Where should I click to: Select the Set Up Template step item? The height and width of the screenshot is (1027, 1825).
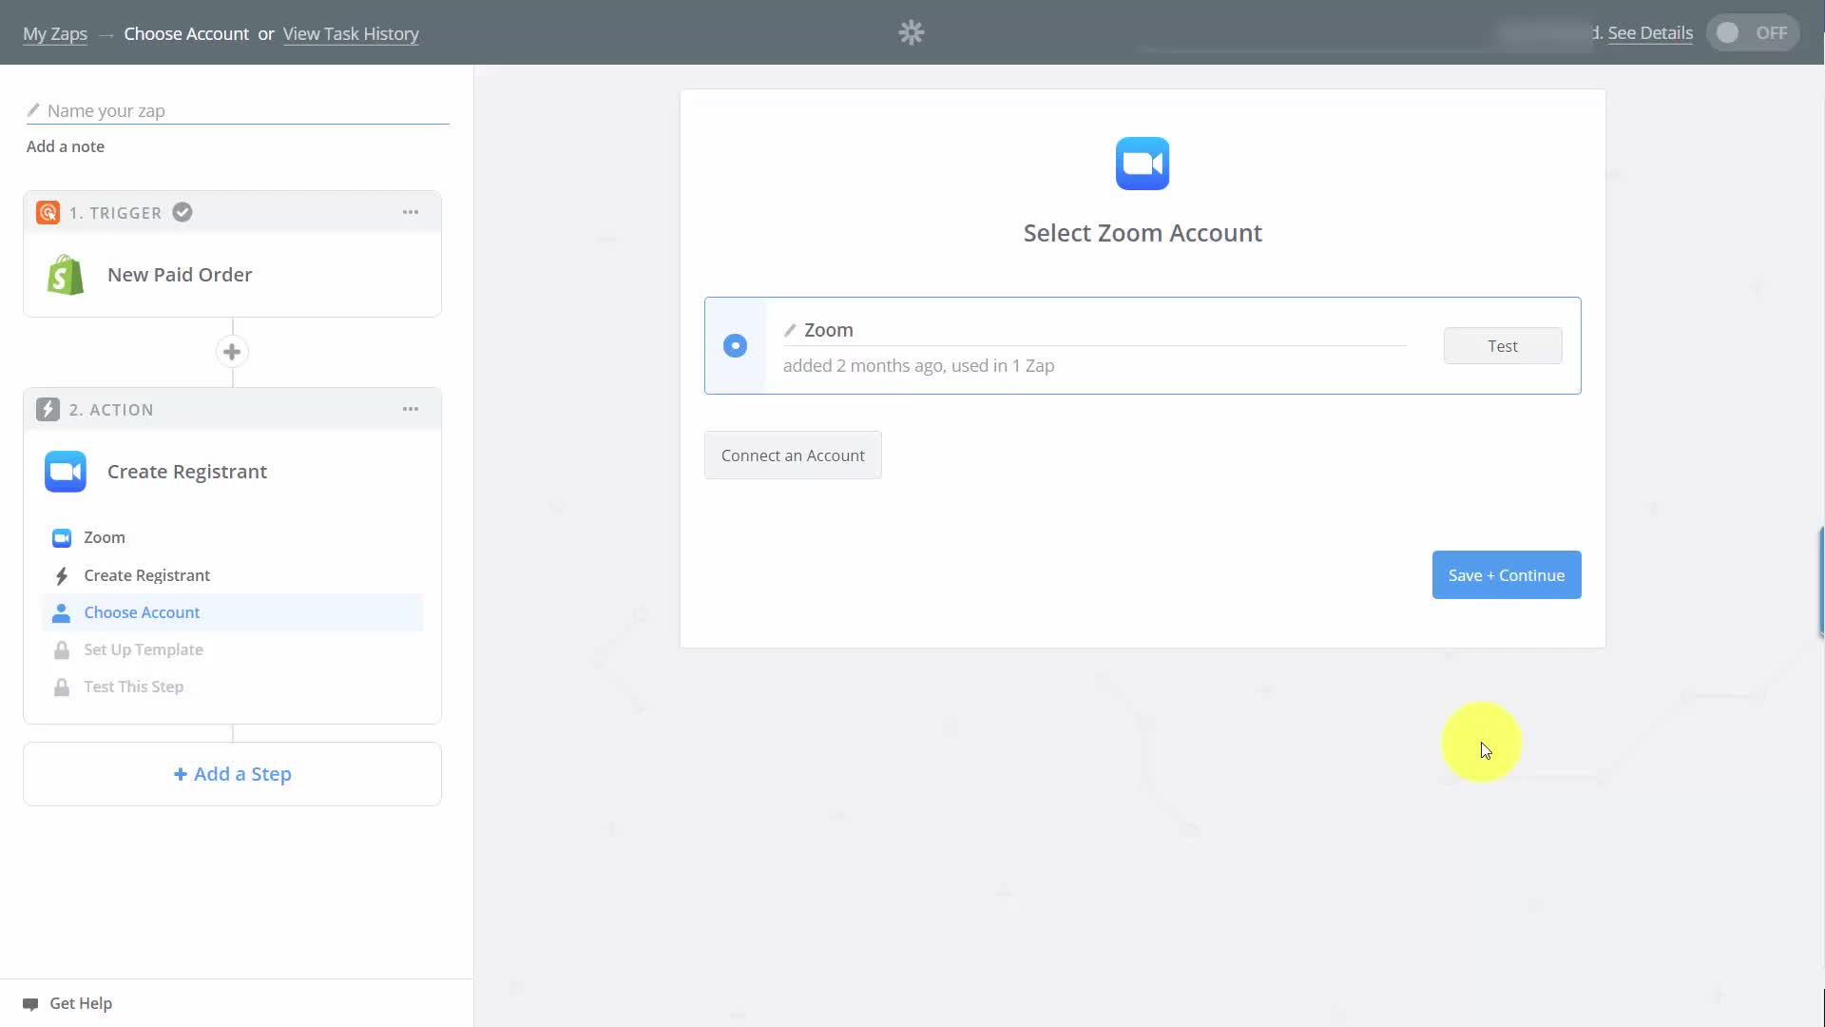pyautogui.click(x=232, y=649)
